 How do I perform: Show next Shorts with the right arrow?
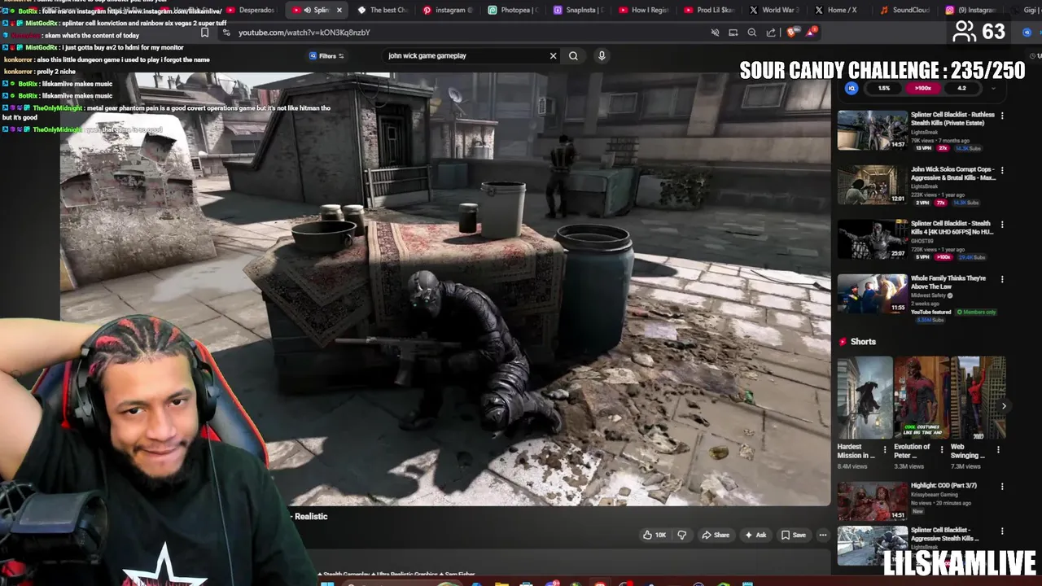(x=1004, y=405)
